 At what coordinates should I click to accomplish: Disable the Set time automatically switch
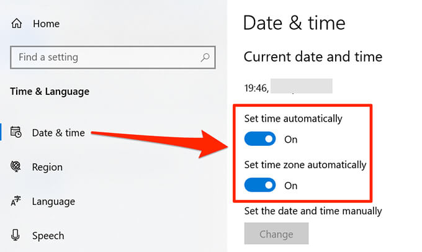(260, 139)
